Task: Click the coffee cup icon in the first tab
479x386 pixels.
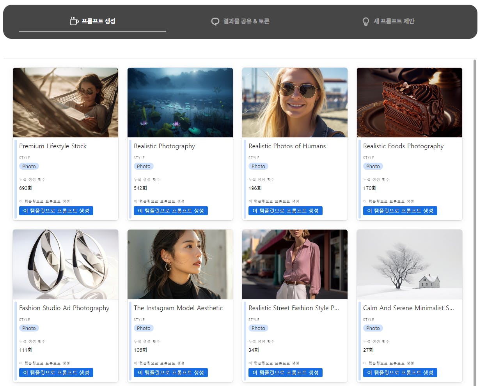Action: (x=74, y=21)
